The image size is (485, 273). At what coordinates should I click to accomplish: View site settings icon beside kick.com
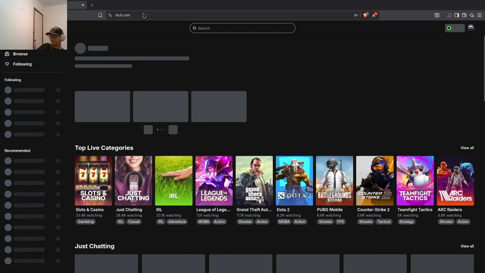click(110, 15)
